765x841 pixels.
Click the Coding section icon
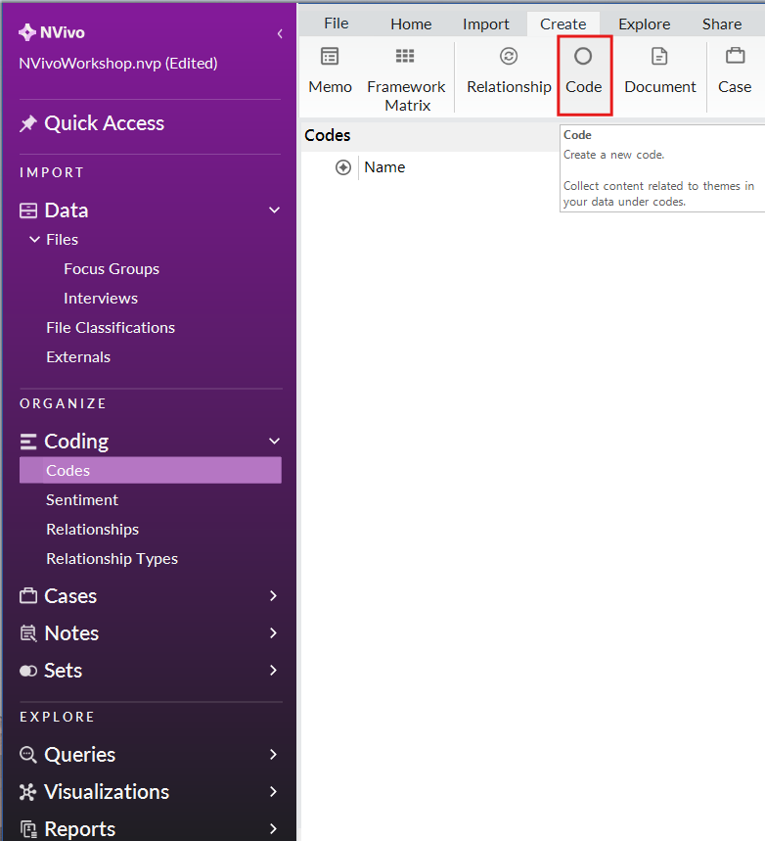click(27, 442)
